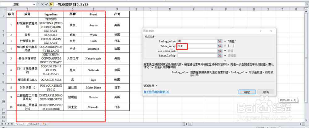Select column M header
Image resolution: width=309 pixels, height=128 pixels.
[169, 9]
